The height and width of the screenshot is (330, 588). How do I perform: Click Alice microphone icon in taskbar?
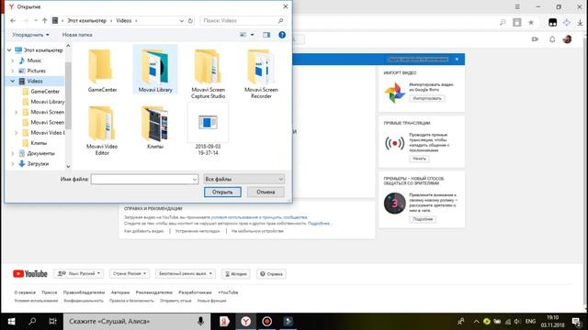pyautogui.click(x=200, y=322)
